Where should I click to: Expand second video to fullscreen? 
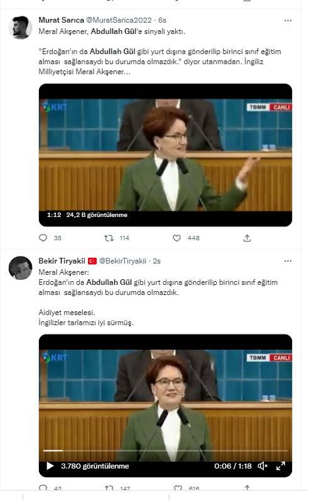pos(281,466)
